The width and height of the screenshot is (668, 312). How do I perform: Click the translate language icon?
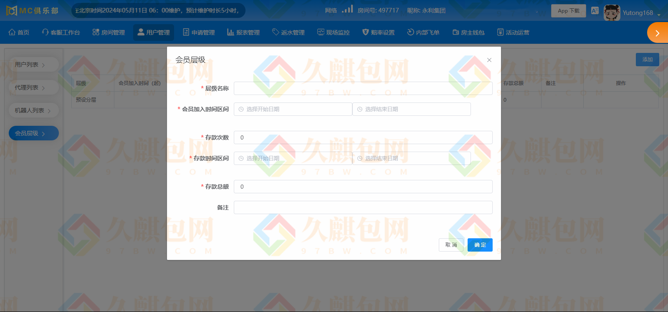(x=595, y=11)
